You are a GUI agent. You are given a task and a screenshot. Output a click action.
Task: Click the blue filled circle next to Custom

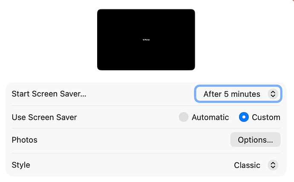244,117
